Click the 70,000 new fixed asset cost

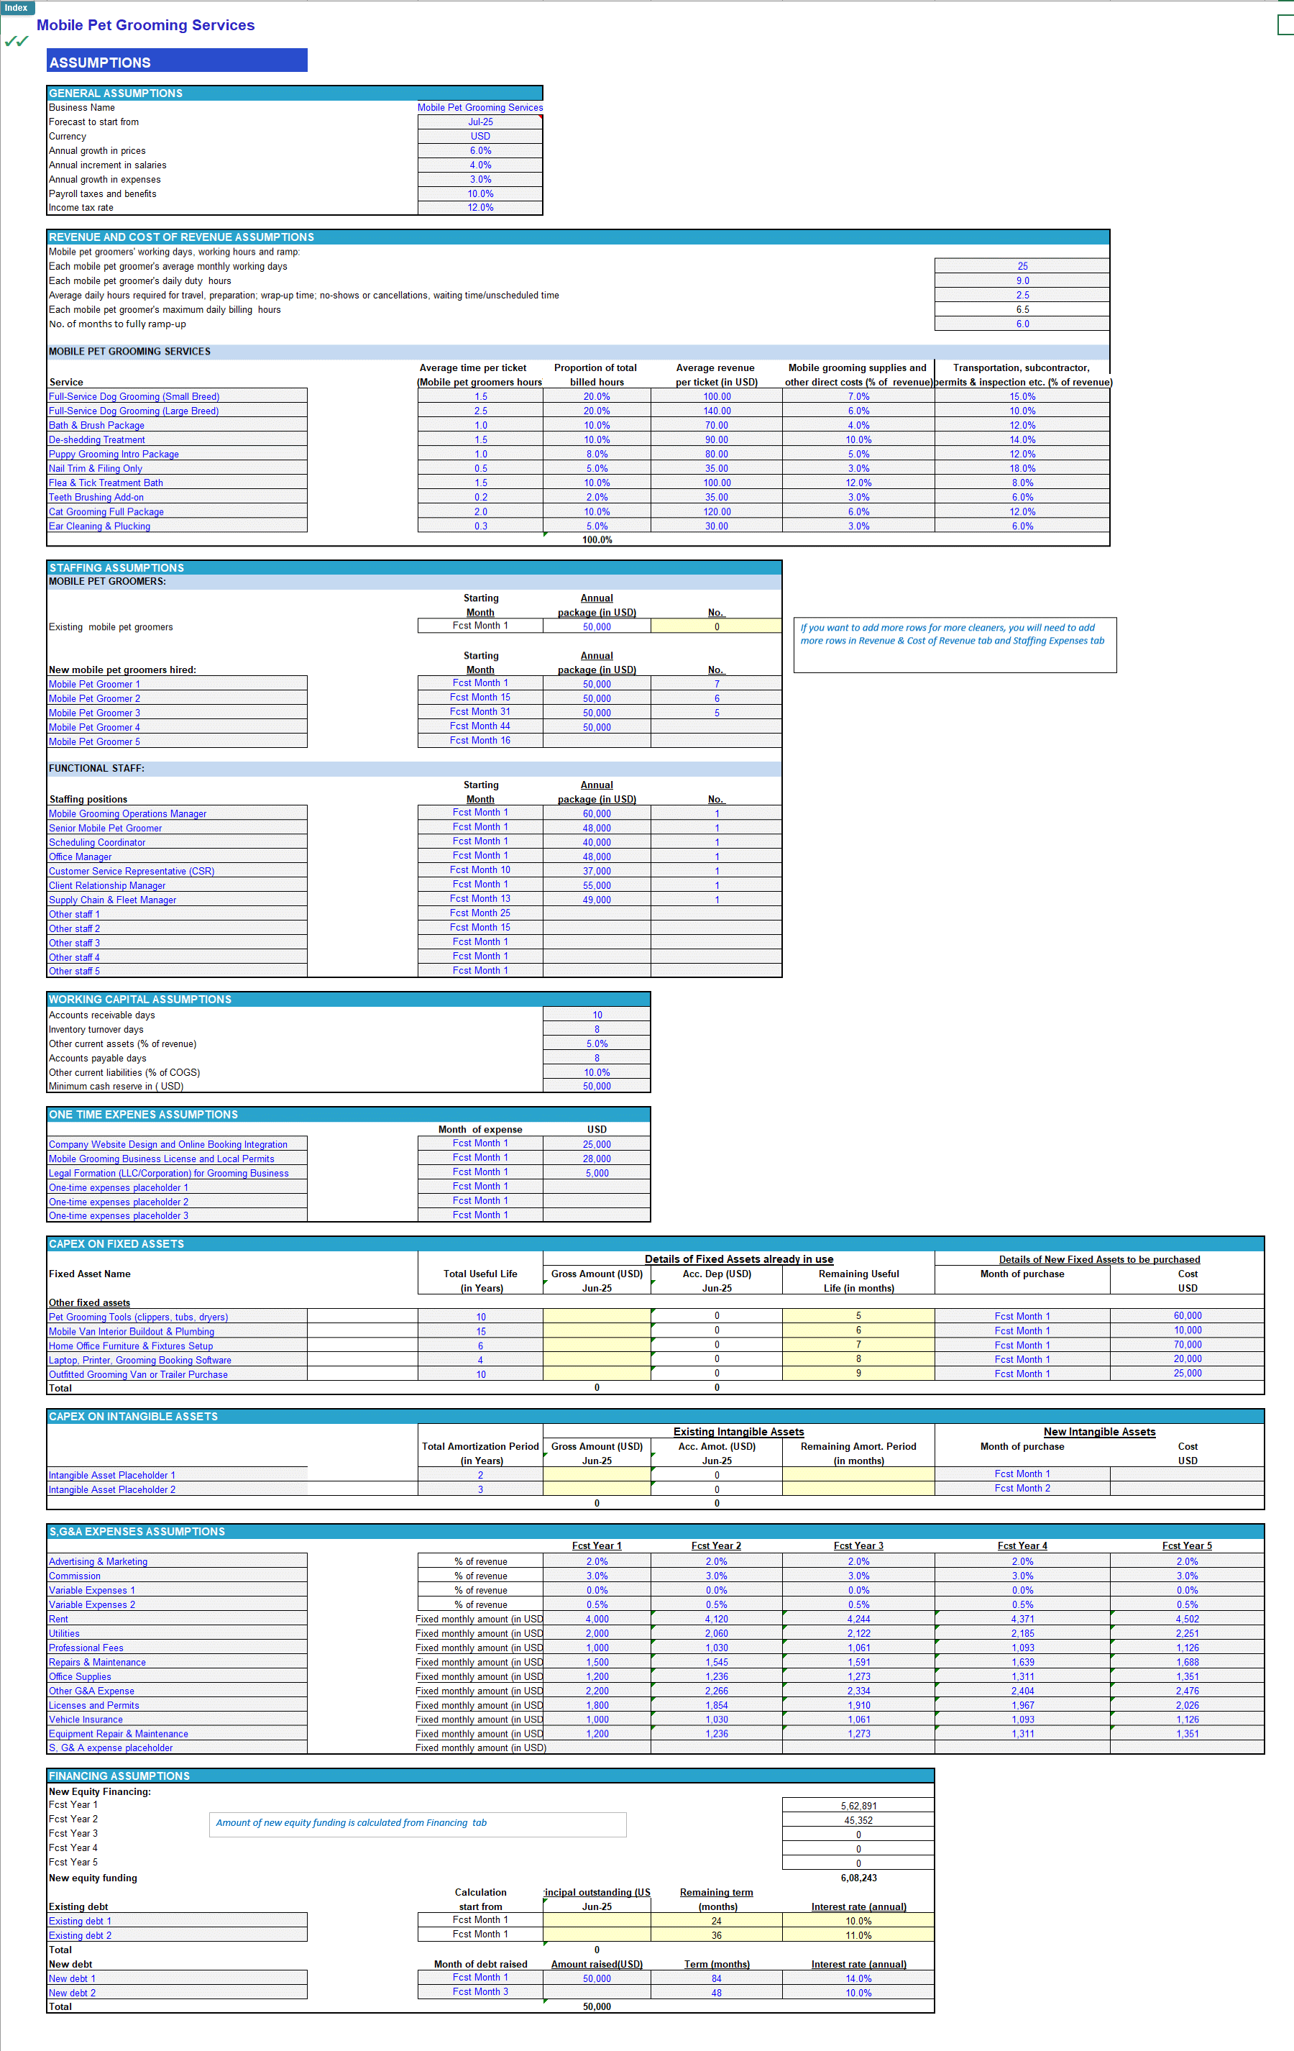click(x=1187, y=1345)
